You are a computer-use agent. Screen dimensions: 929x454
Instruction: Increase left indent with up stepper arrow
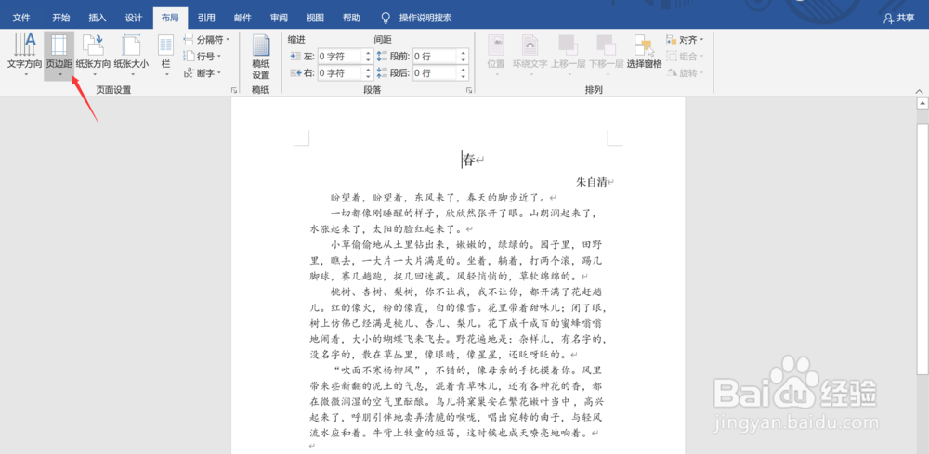point(367,53)
